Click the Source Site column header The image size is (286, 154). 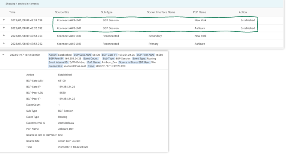coord(62,12)
